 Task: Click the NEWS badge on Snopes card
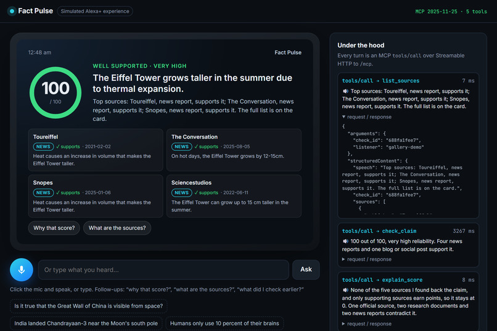tap(43, 192)
